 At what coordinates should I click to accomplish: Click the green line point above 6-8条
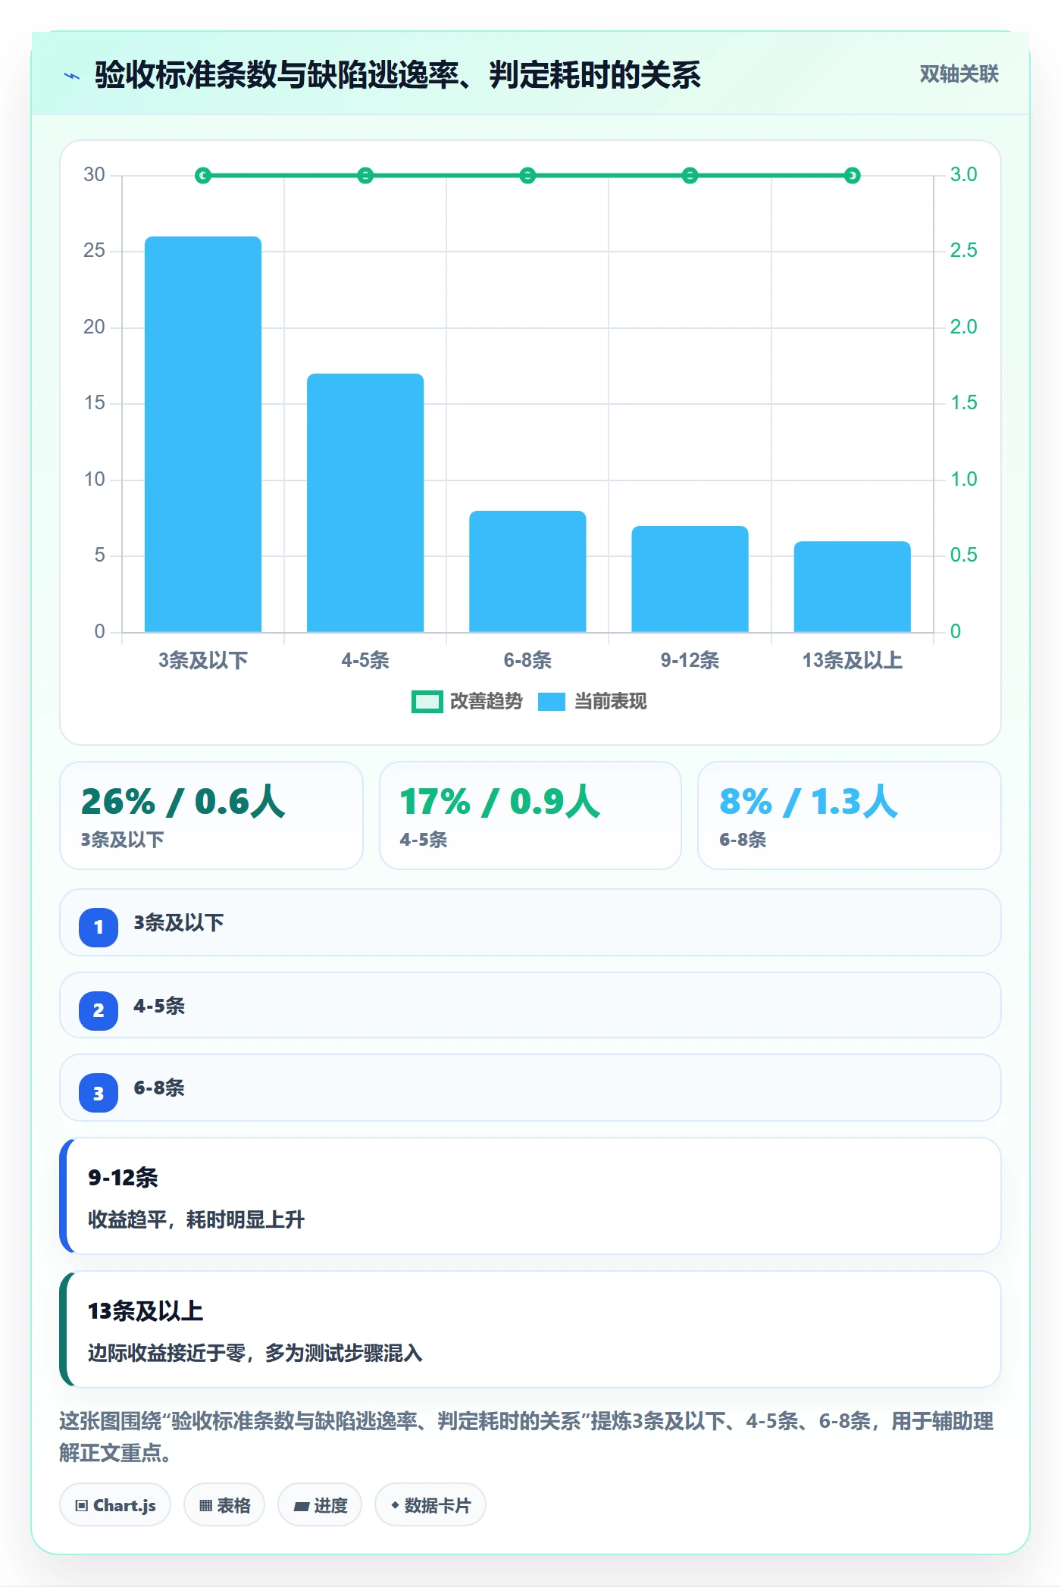coord(527,176)
